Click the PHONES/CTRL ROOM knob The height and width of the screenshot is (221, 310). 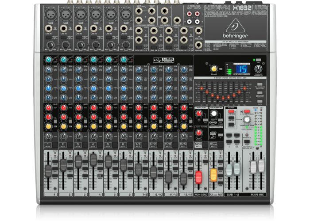(247, 119)
